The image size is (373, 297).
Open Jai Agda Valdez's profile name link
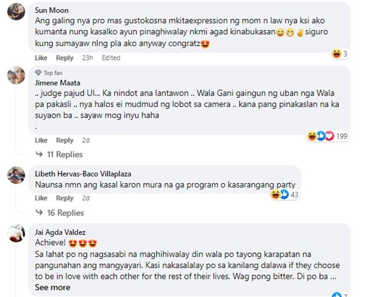coord(60,232)
